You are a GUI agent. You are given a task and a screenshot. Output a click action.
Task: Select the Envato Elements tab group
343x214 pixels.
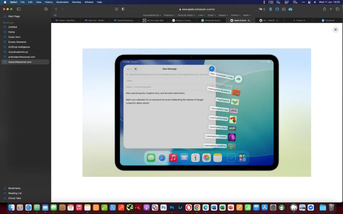17,42
